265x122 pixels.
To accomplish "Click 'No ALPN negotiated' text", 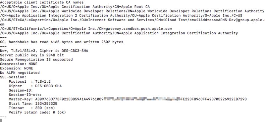I will (x=20, y=73).
